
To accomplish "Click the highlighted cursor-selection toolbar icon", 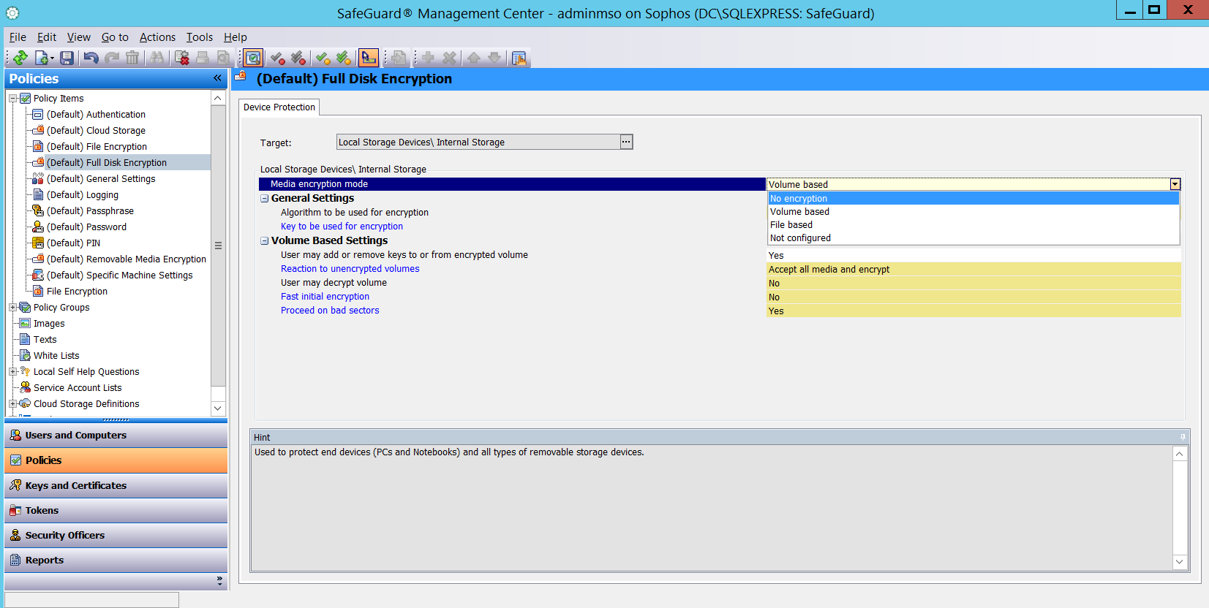I will click(369, 58).
